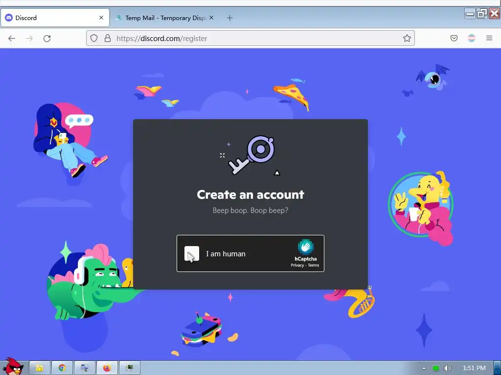The width and height of the screenshot is (501, 375).
Task: Open Firefox from the taskbar
Action: [x=107, y=368]
